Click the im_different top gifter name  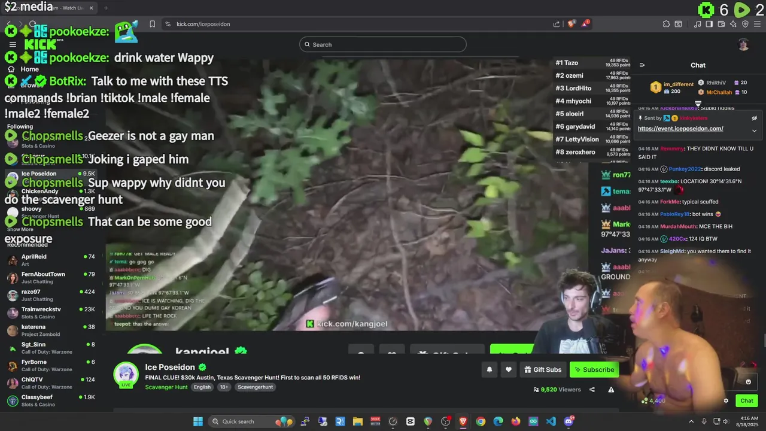(x=678, y=84)
